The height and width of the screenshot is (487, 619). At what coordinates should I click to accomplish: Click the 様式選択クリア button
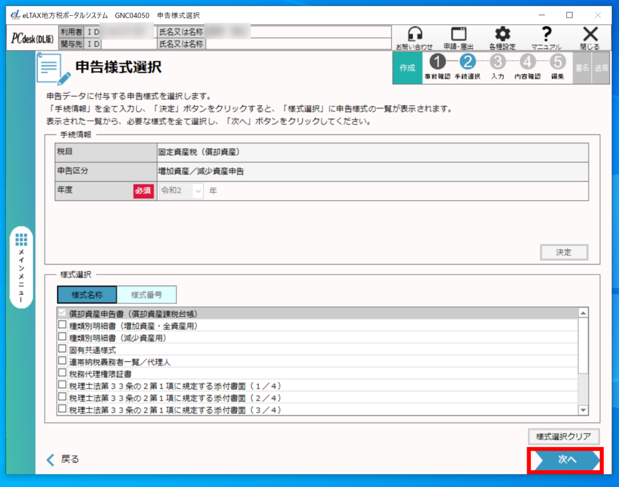click(x=563, y=436)
